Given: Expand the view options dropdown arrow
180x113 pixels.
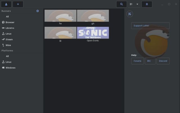Looking at the screenshot, I should click(137, 4).
